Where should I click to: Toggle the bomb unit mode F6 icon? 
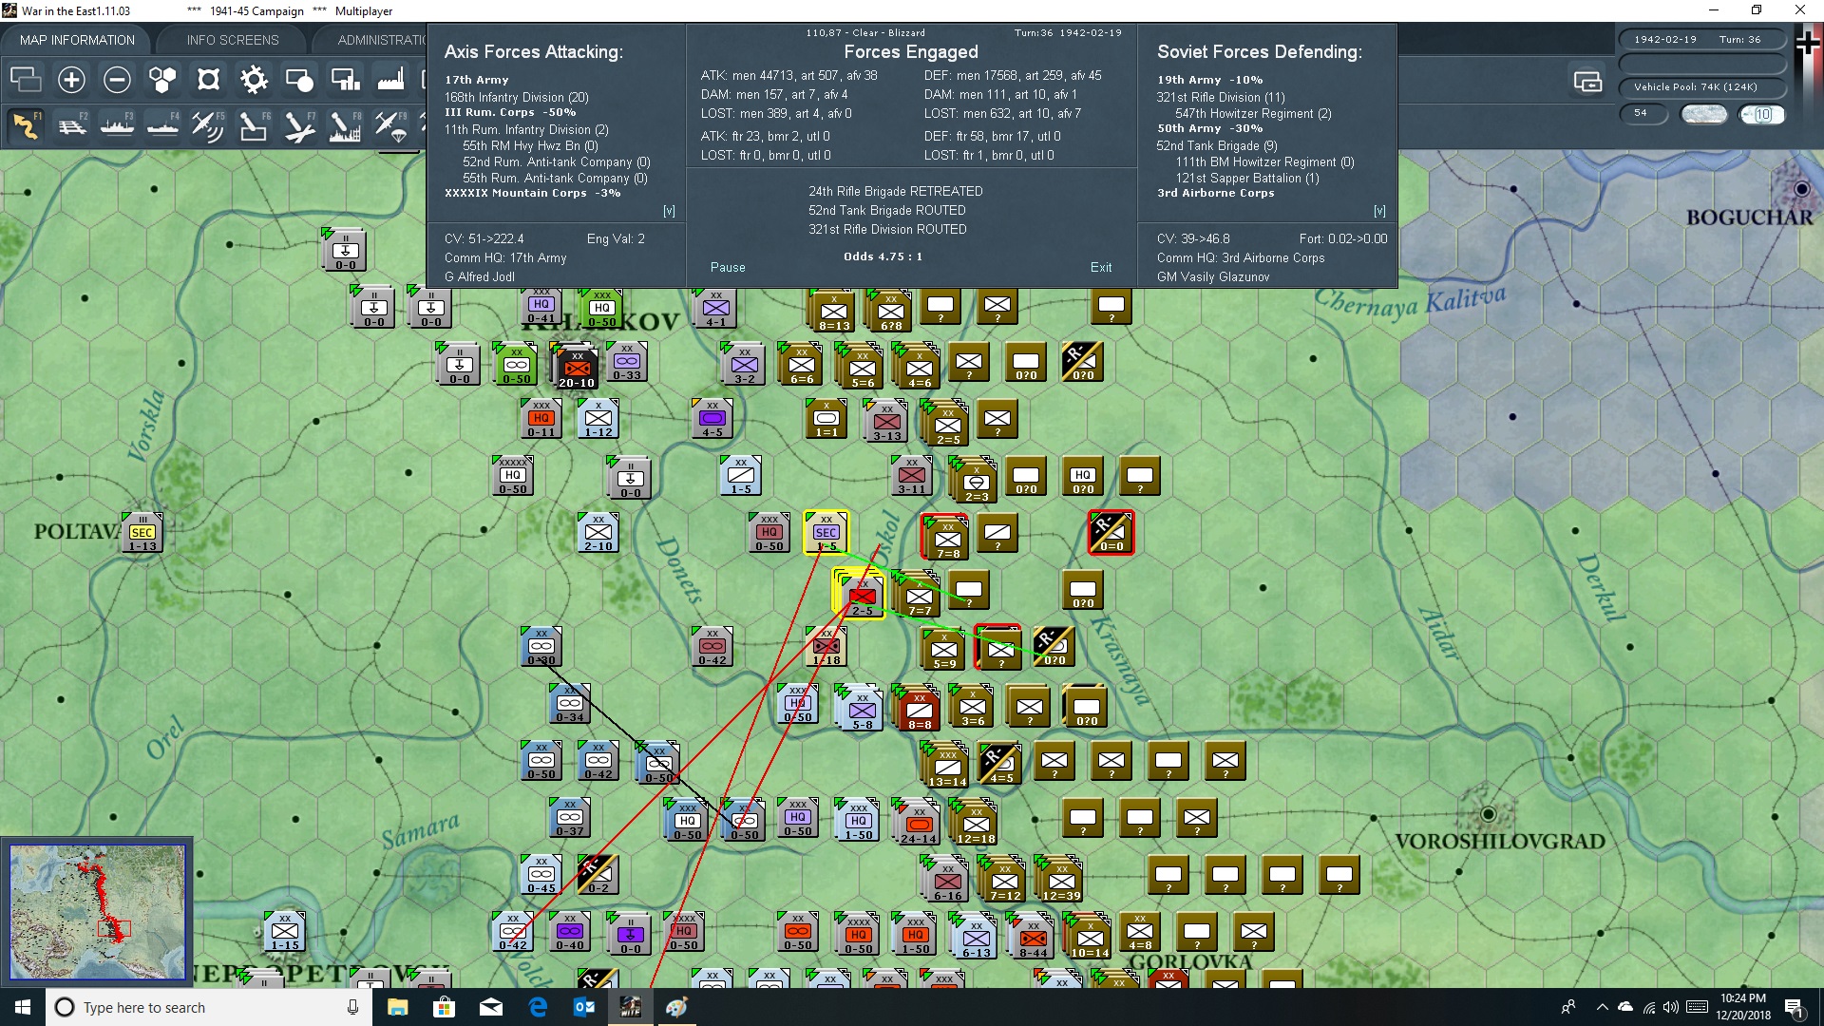tap(254, 126)
